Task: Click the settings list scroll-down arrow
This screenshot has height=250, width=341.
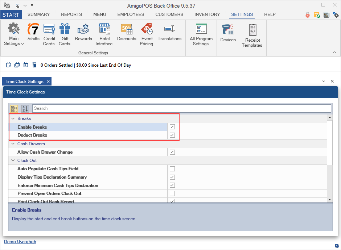Action: (330, 200)
